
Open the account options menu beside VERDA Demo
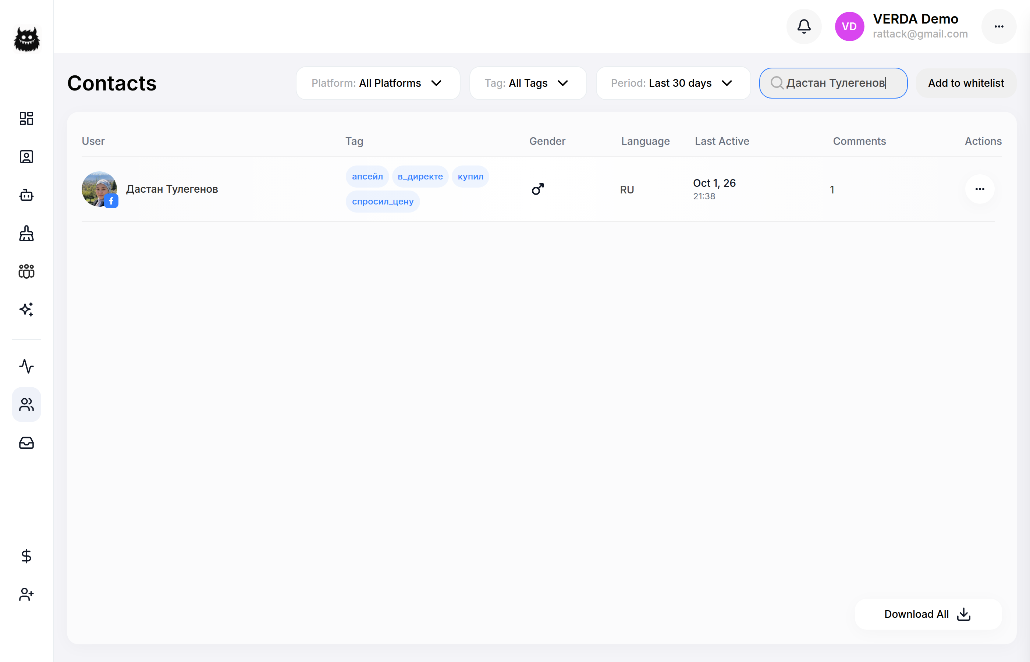pyautogui.click(x=999, y=26)
